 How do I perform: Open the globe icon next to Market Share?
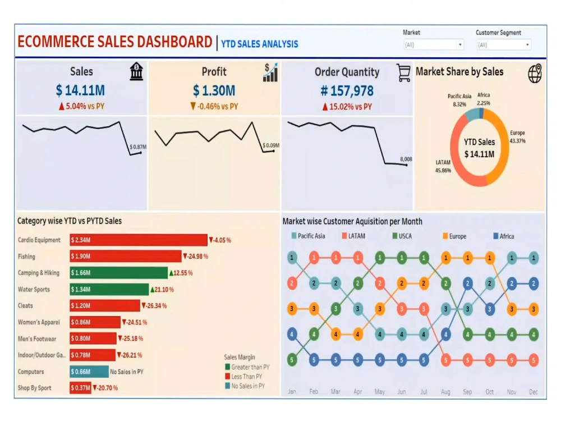[x=535, y=74]
